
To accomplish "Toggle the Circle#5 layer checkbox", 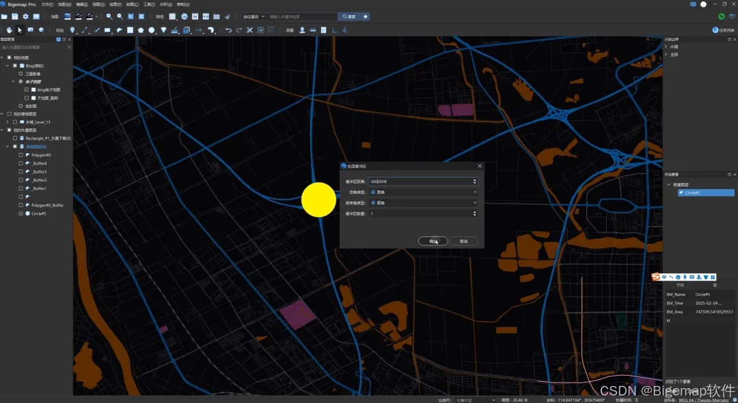I will tap(21, 213).
